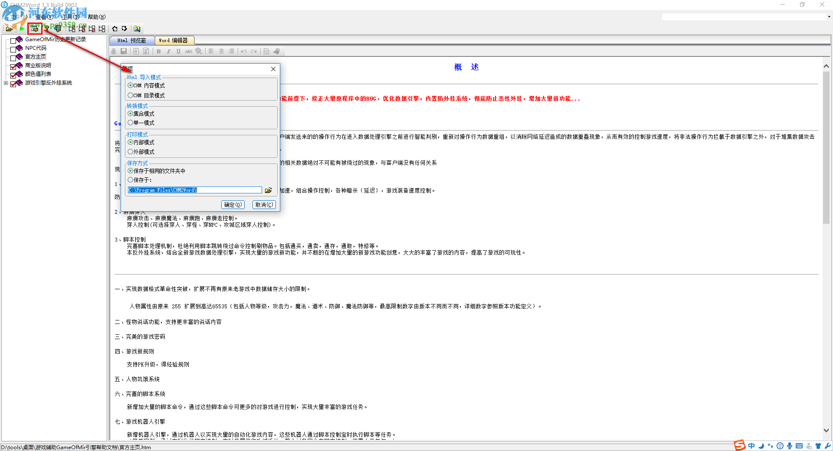Screen dimensions: 833x451
Task: Click the ABC spell check icon
Action: 189,51
